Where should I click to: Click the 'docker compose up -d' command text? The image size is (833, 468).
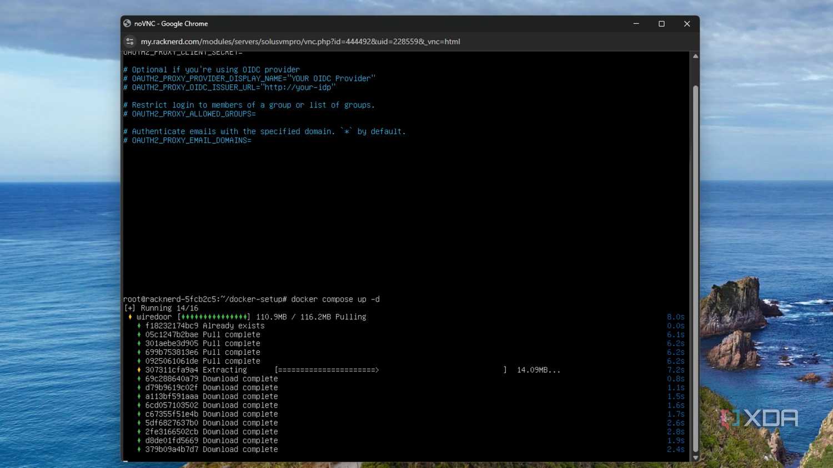click(335, 299)
